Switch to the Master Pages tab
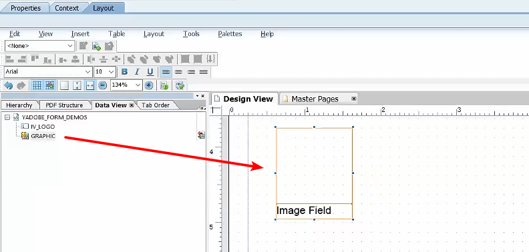 click(x=315, y=99)
